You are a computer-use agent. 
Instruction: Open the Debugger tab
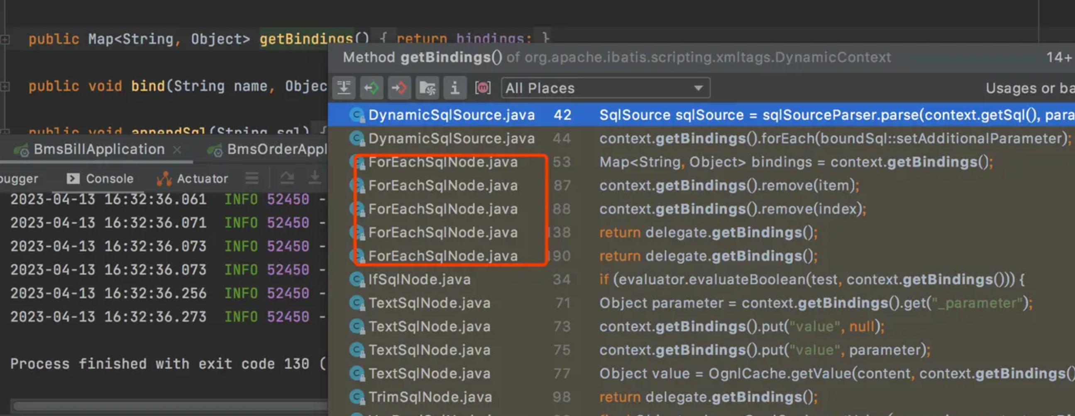[x=19, y=179]
